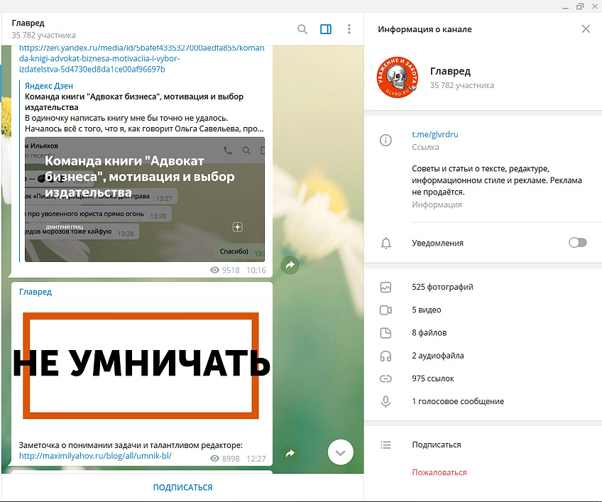Open the zen.yandex.ru article link
Viewport: 602px width, 502px height.
tap(142, 58)
